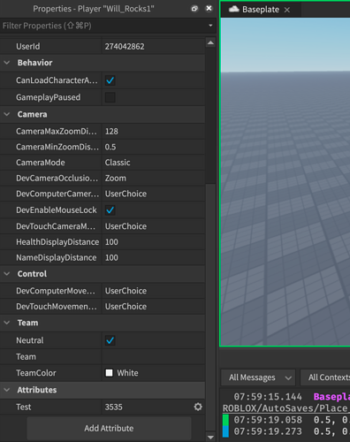This screenshot has width=350, height=442.
Task: Collapse the Camera section
Action: pyautogui.click(x=7, y=114)
